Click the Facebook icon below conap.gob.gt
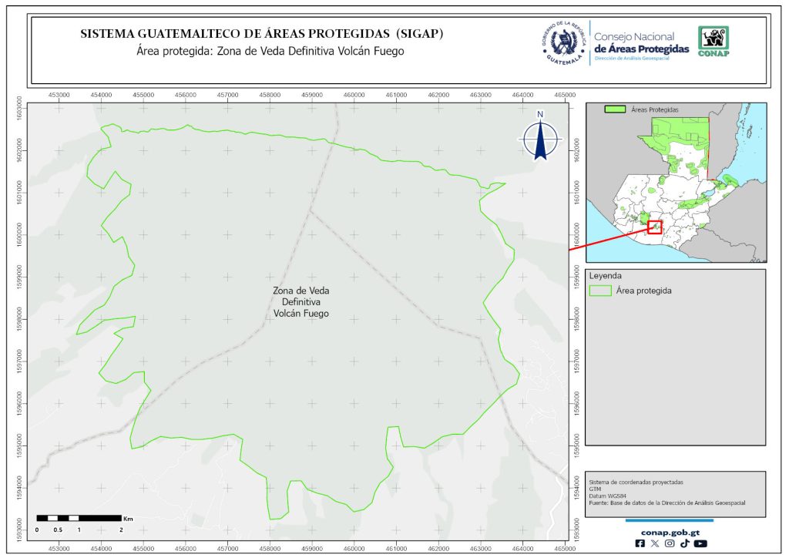The image size is (789, 558). click(640, 543)
